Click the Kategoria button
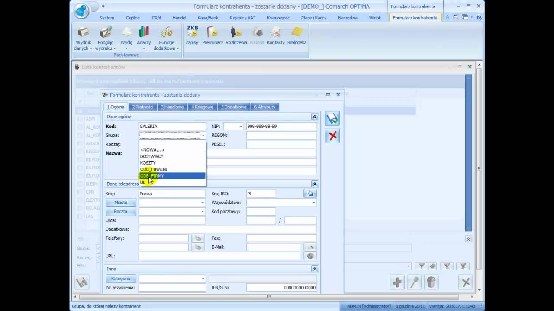Viewport: 554px width, 311px height. pyautogui.click(x=121, y=279)
